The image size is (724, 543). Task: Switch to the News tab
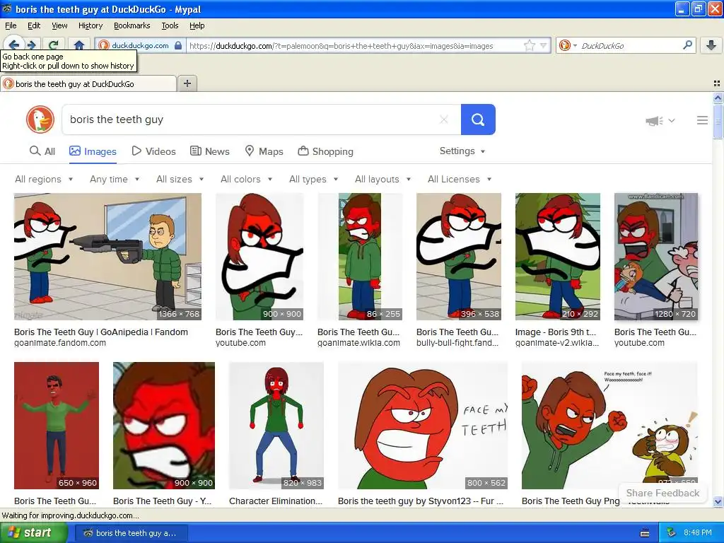click(x=210, y=151)
